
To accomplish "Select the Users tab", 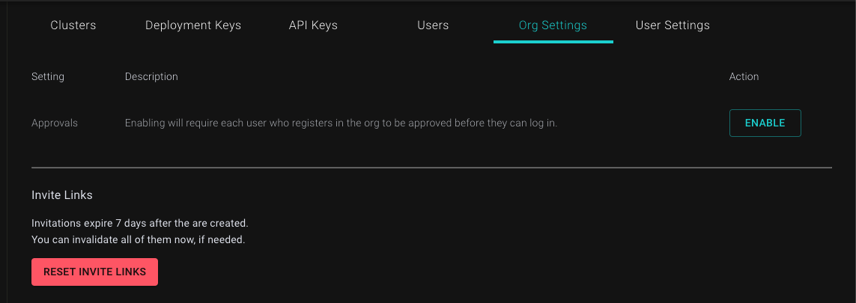I will pyautogui.click(x=433, y=25).
